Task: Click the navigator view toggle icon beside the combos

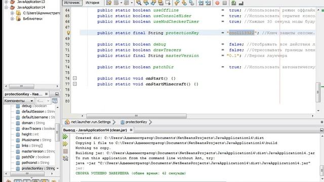Action: [55, 101]
